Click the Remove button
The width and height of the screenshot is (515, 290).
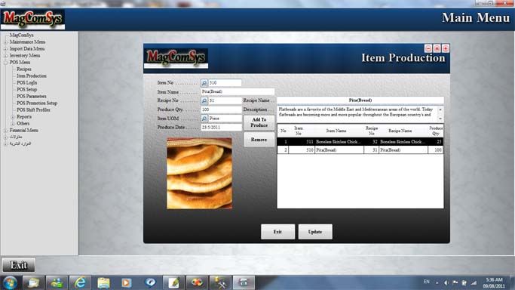pyautogui.click(x=259, y=140)
